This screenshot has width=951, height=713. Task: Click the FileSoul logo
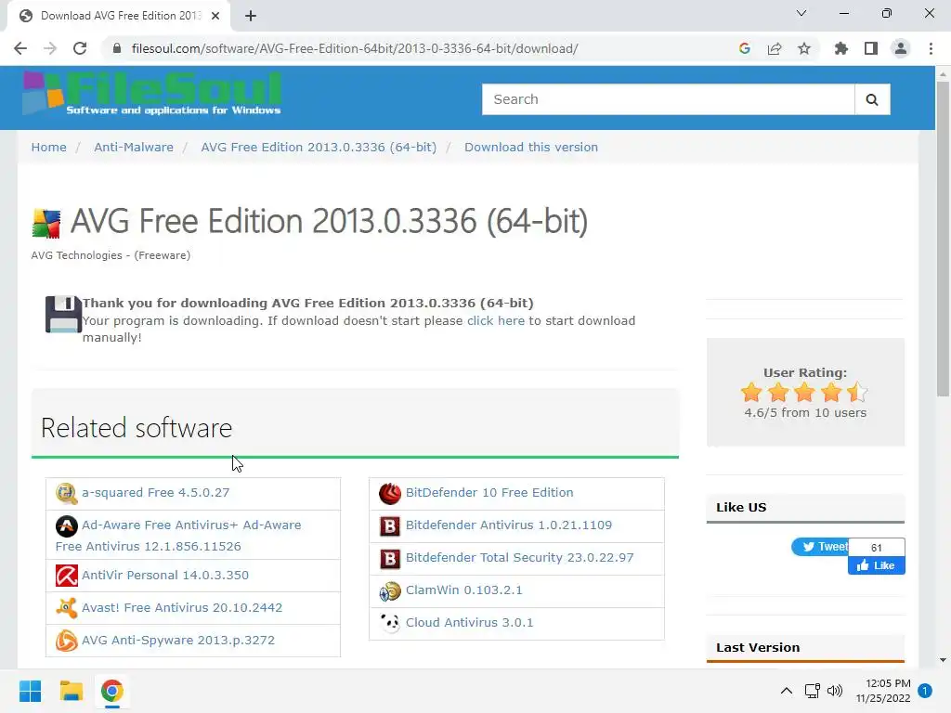[151, 94]
